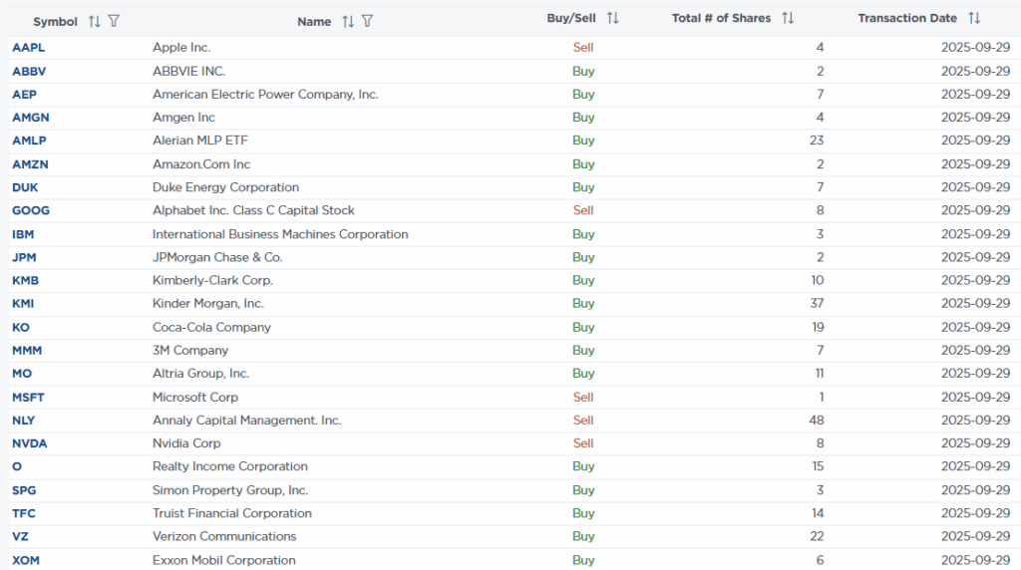Click the Symbol column header label
Image resolution: width=1021 pixels, height=570 pixels.
(56, 22)
